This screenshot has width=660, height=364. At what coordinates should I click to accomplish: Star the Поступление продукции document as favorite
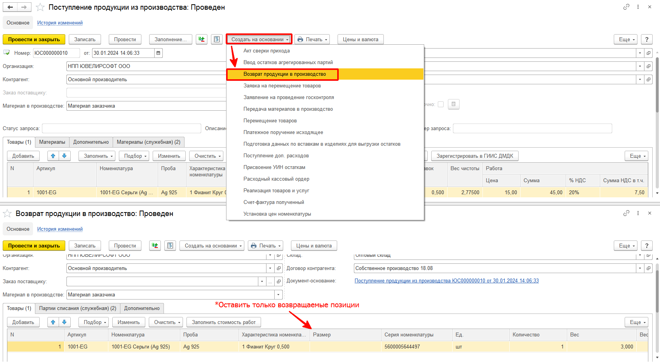[x=40, y=7]
